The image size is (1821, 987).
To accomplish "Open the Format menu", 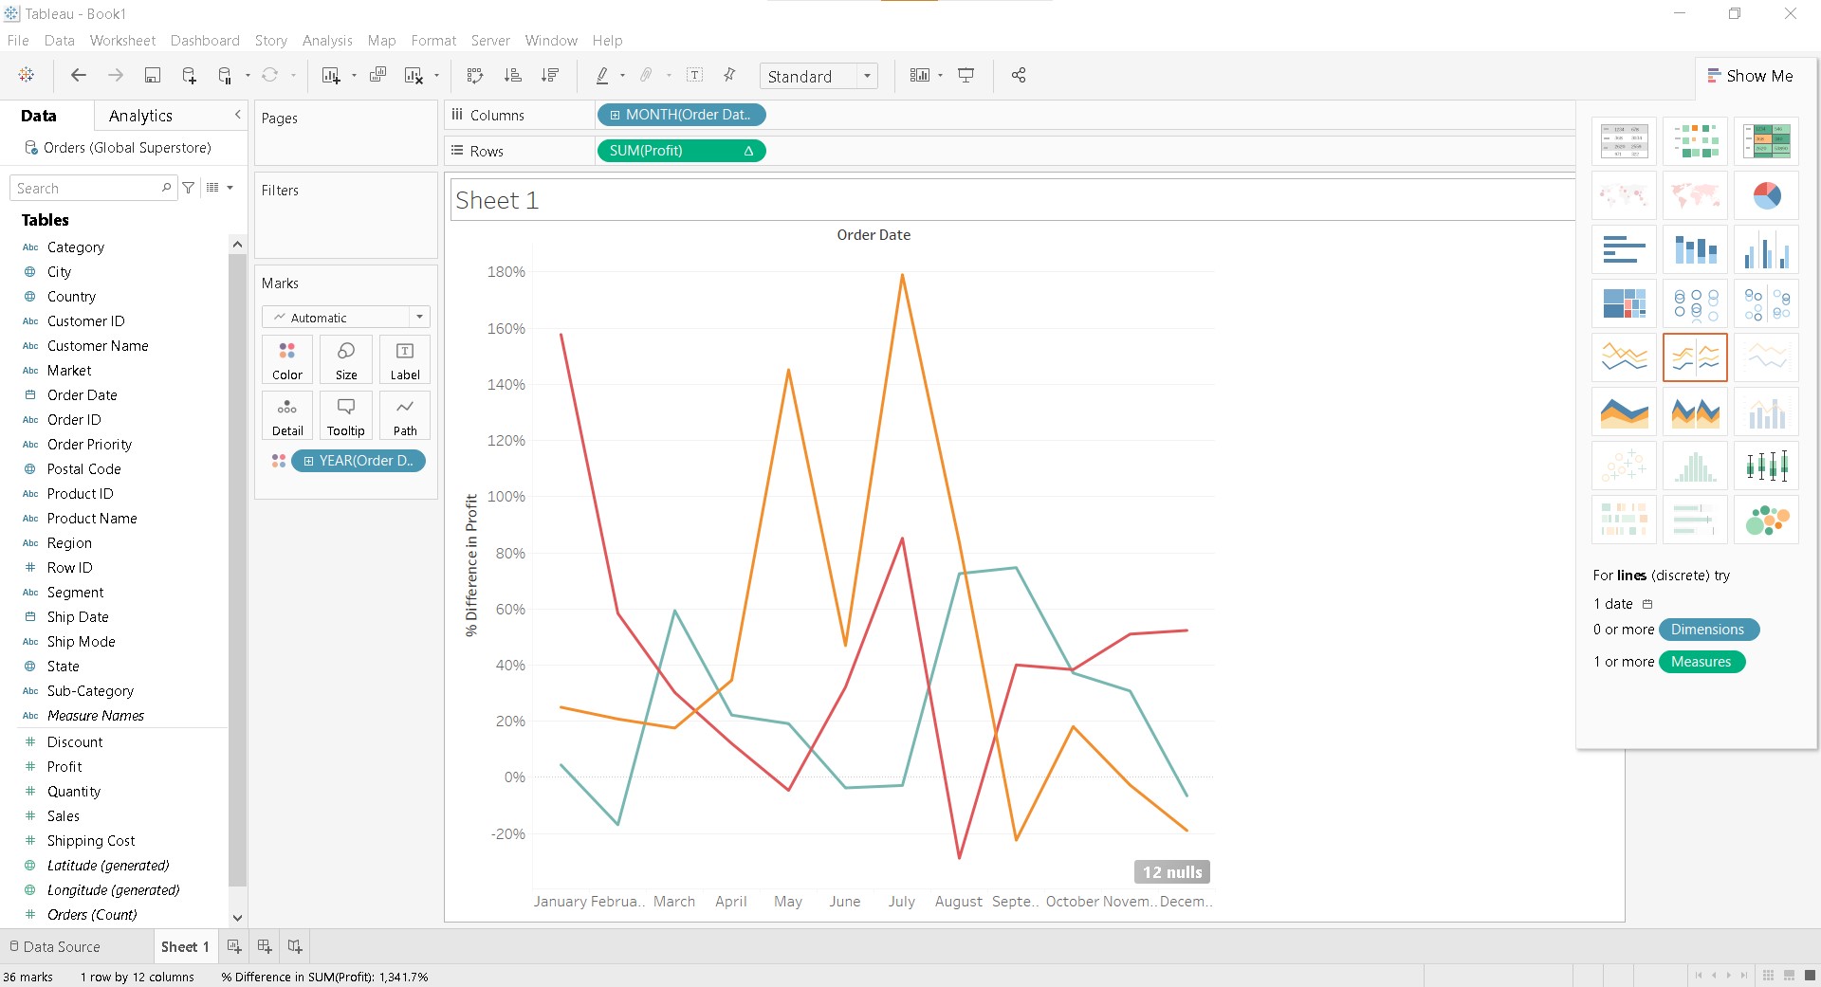I will (433, 41).
